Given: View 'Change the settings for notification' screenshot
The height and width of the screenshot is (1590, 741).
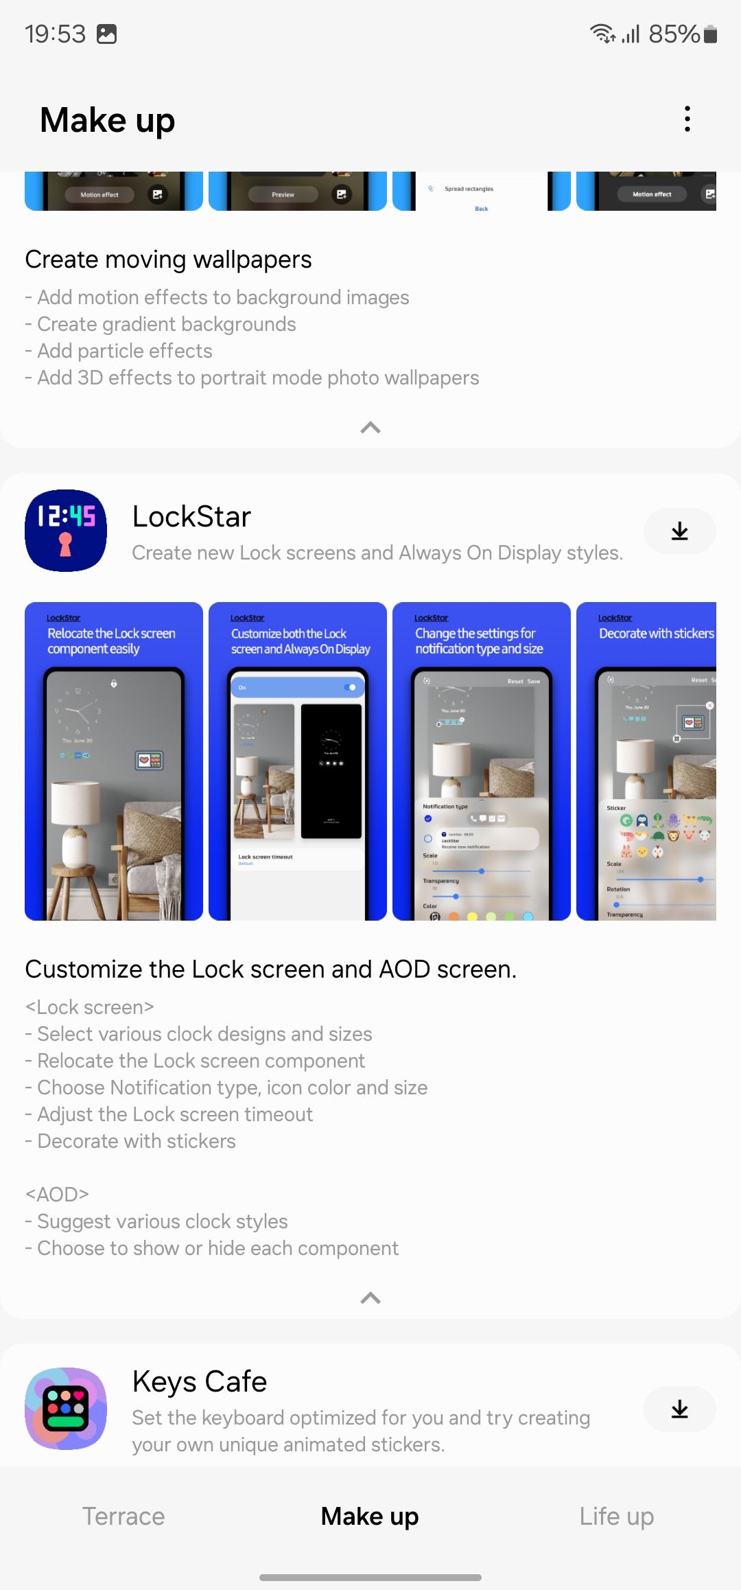Looking at the screenshot, I should (x=482, y=761).
